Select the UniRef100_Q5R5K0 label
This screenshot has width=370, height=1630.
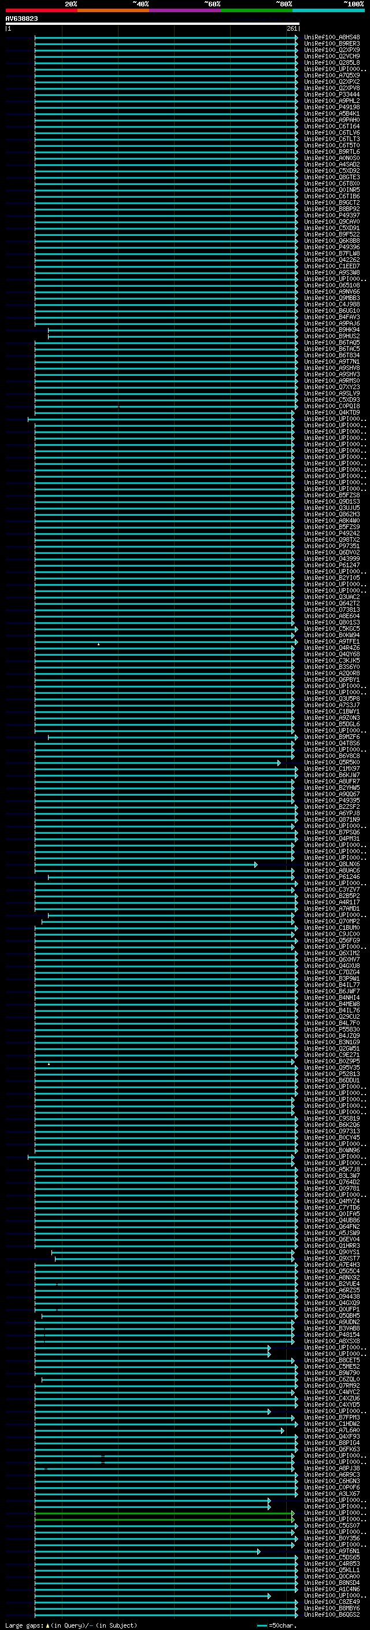tap(332, 762)
